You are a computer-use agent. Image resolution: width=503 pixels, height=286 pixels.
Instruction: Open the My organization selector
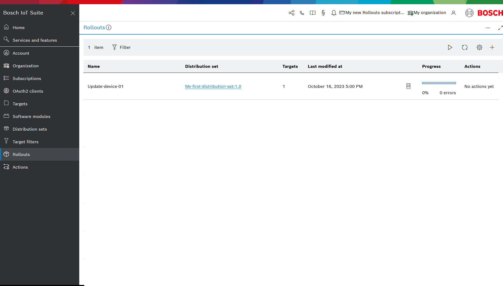point(427,13)
